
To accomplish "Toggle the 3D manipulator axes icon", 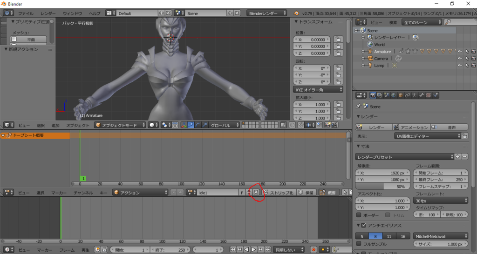I will pos(184,125).
